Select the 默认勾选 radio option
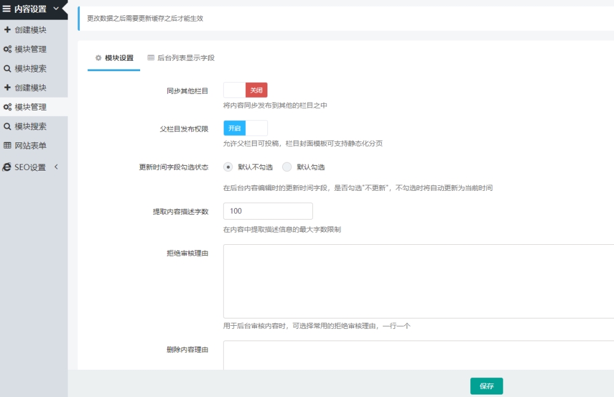The width and height of the screenshot is (614, 397). pyautogui.click(x=287, y=167)
